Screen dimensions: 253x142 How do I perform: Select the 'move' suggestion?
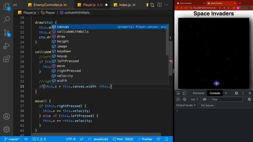point(110,66)
